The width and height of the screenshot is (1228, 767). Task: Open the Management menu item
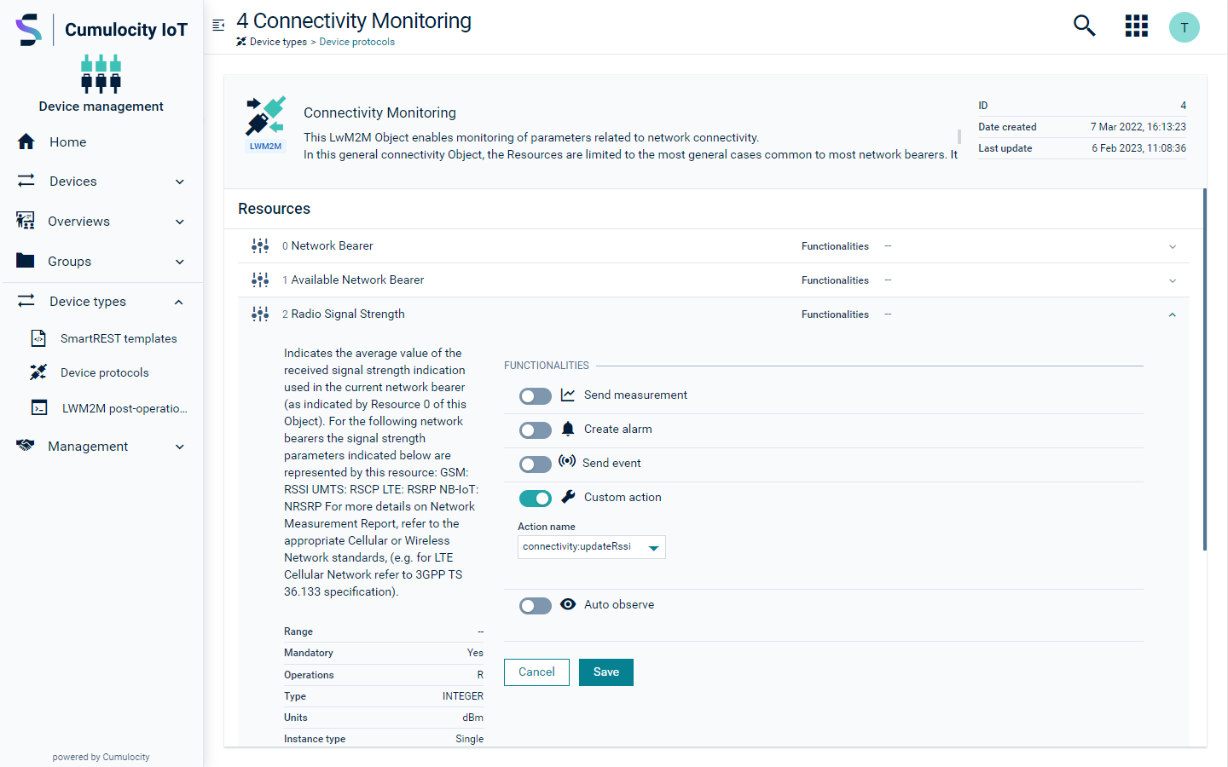101,446
